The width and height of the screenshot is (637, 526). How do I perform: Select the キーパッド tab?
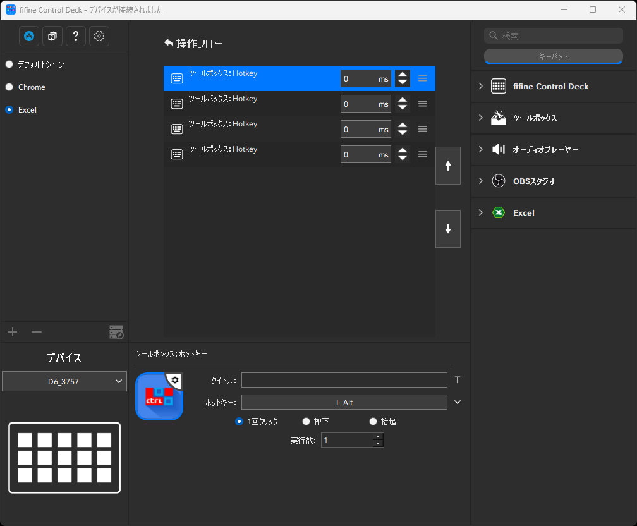click(x=553, y=56)
